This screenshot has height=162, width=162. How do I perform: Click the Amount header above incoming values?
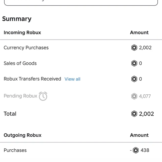[x=139, y=33]
